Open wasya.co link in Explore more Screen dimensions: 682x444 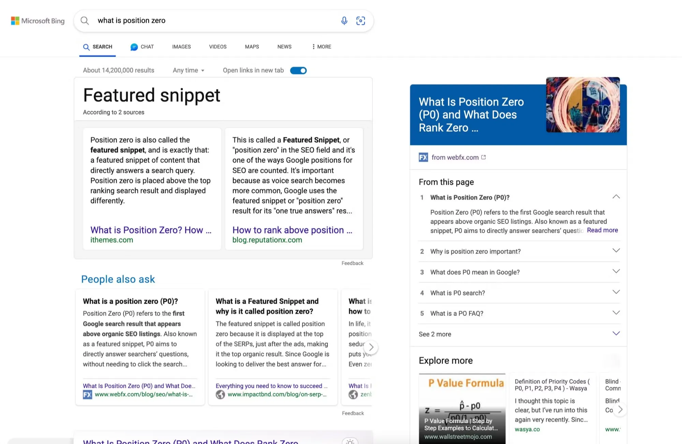pyautogui.click(x=527, y=429)
